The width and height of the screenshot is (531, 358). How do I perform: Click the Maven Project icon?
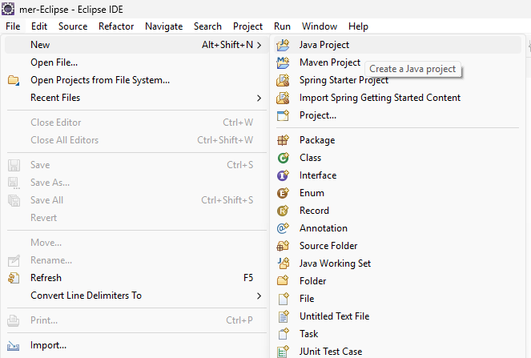tap(283, 62)
